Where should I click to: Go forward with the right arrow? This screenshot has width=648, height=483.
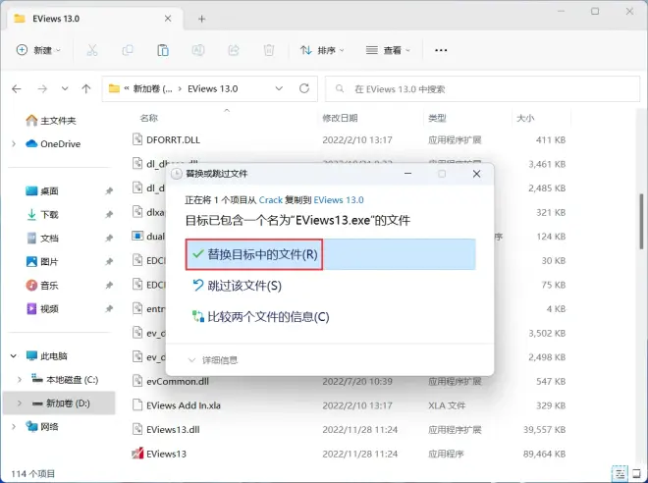tap(42, 88)
